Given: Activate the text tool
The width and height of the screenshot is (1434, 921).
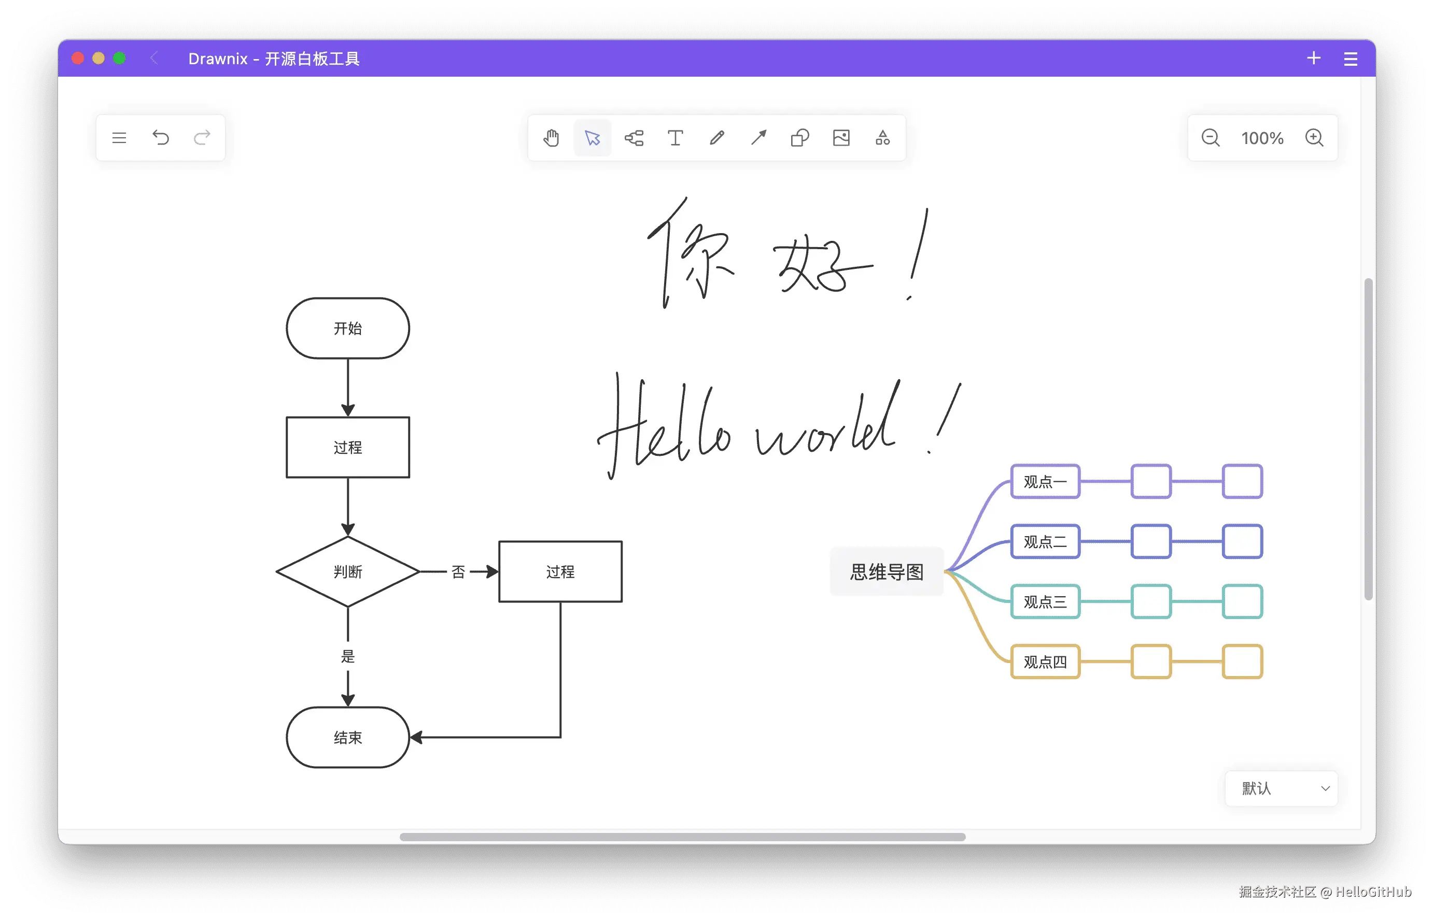Looking at the screenshot, I should (675, 138).
